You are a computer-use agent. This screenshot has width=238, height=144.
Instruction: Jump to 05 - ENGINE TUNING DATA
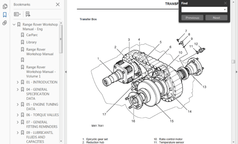42,107
